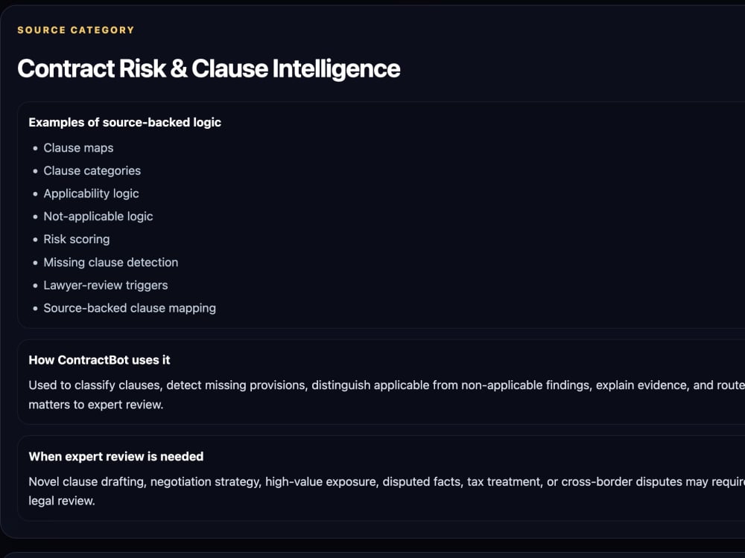Screen dimensions: 745x558
Task: Click the Not-applicable logic list item
Action: click(x=98, y=217)
